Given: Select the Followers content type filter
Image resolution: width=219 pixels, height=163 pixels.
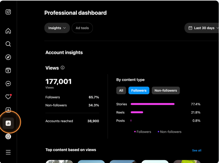Looking at the screenshot, I should [x=139, y=91].
